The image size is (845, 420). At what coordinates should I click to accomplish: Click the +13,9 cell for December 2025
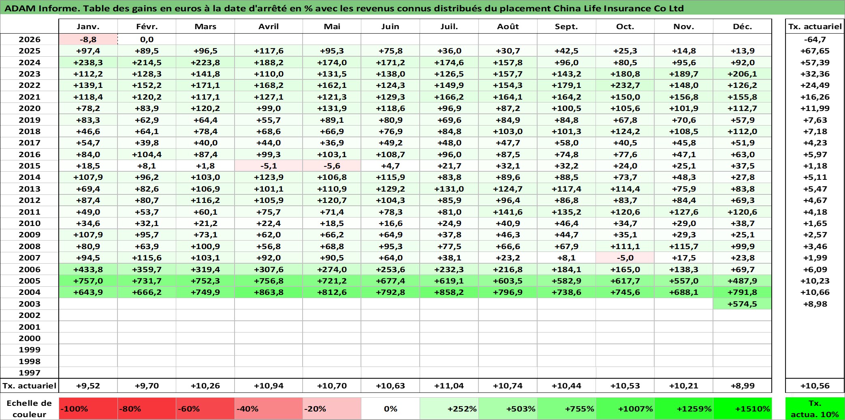point(742,51)
